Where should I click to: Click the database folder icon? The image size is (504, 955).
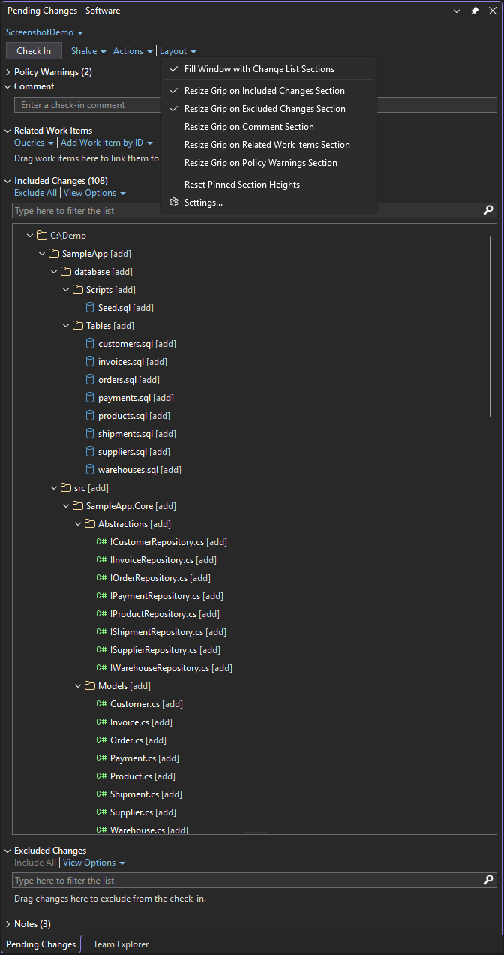point(66,272)
